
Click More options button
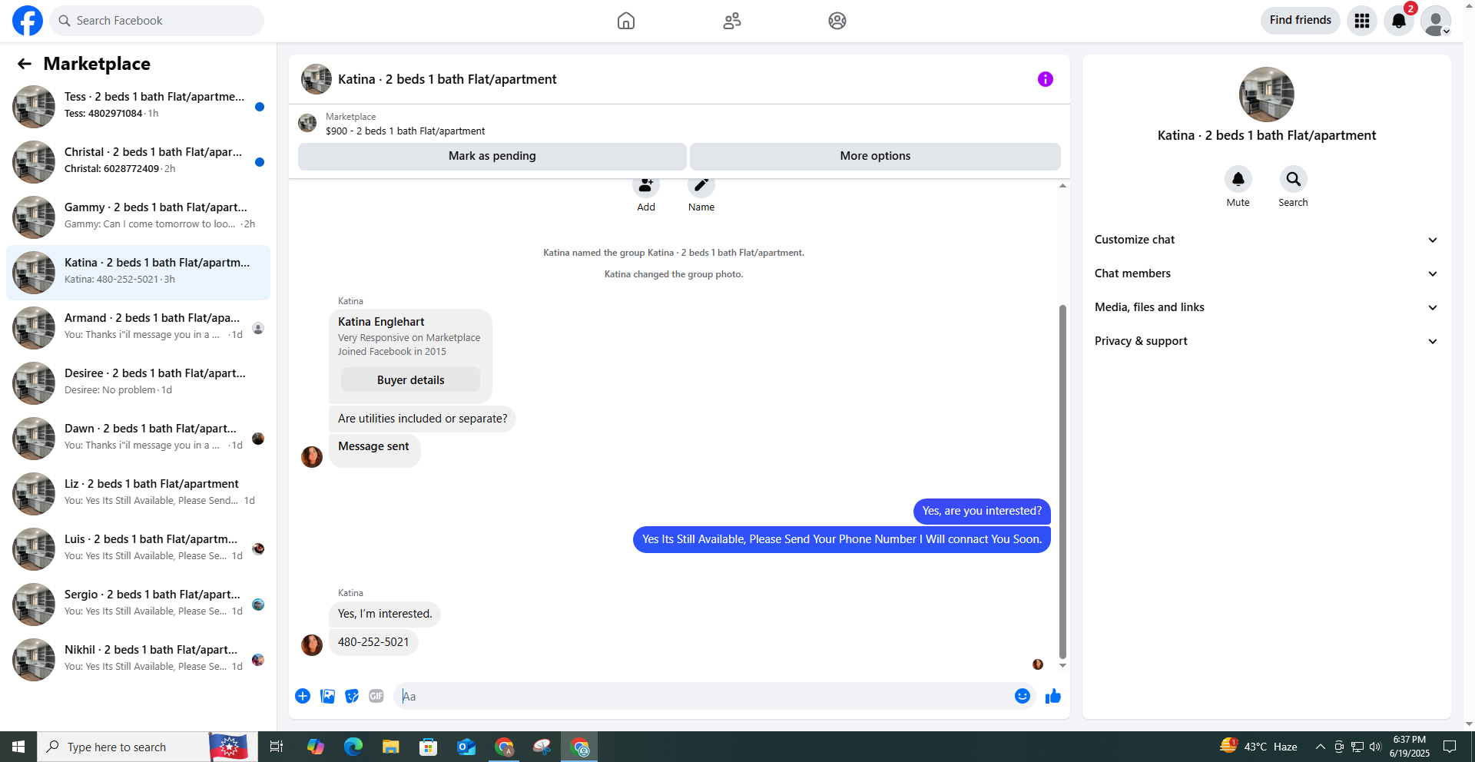(875, 156)
